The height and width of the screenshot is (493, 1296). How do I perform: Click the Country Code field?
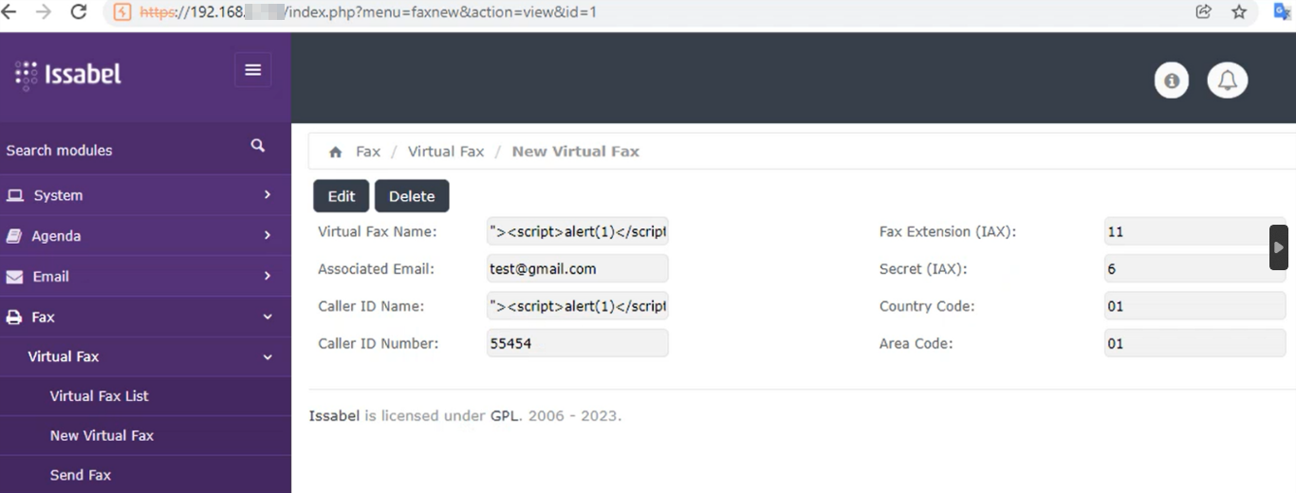1195,306
